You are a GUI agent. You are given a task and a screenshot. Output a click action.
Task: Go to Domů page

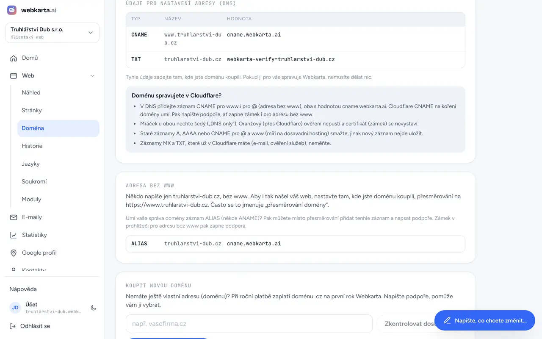pyautogui.click(x=52, y=58)
